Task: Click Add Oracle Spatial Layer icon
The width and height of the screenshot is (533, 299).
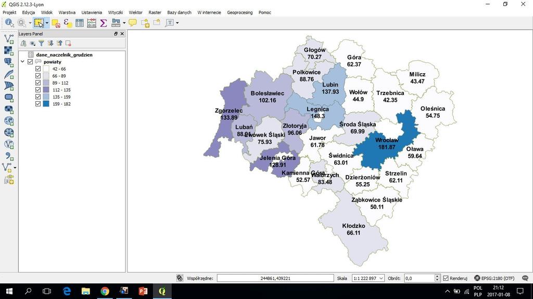Action: [9, 98]
